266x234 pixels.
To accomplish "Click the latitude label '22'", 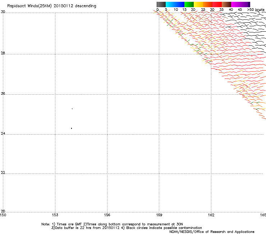I will pos(3,173).
